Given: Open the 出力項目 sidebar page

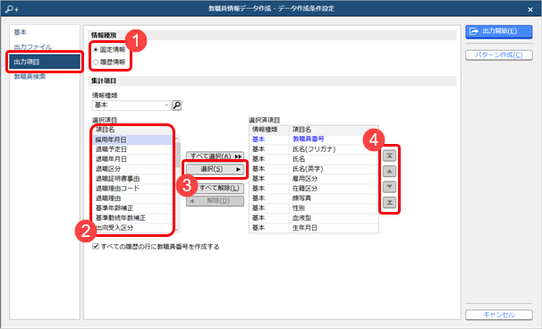Looking at the screenshot, I should 44,62.
